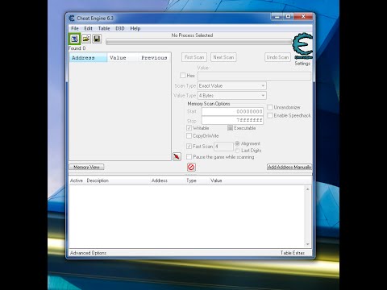Click the address table scroll down arrow
Screen dimensions: 387x290
[x=308, y=244]
